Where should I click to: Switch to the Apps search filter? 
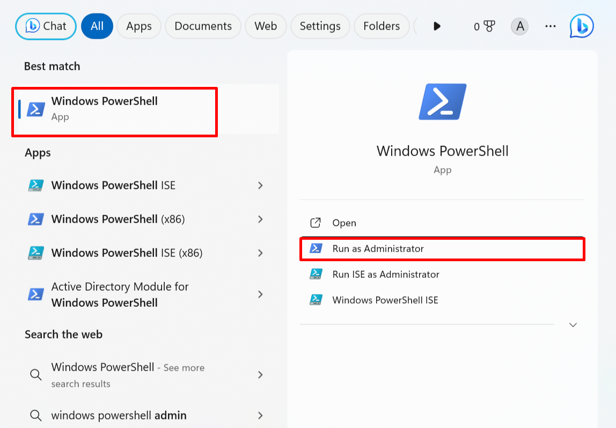click(138, 26)
